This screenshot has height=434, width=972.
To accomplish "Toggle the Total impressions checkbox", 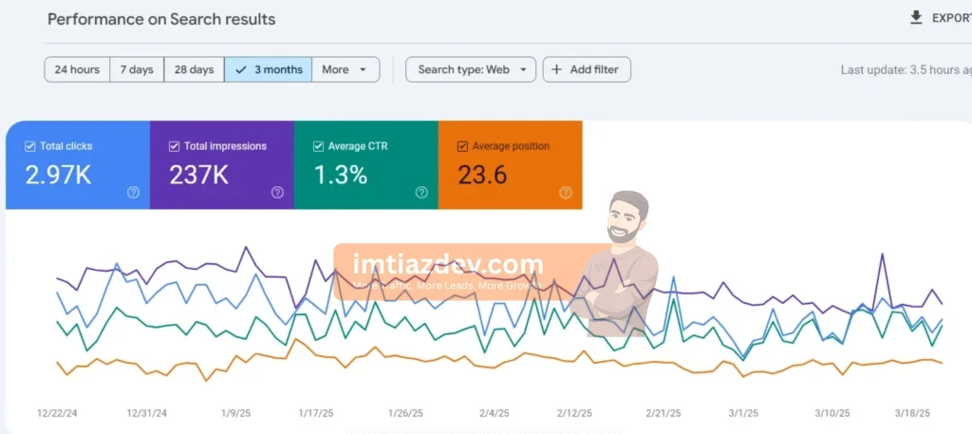I will (x=174, y=146).
